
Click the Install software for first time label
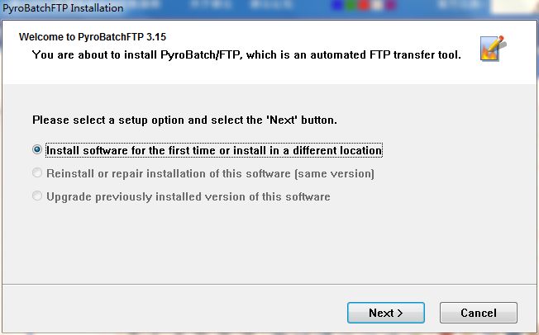coord(213,151)
